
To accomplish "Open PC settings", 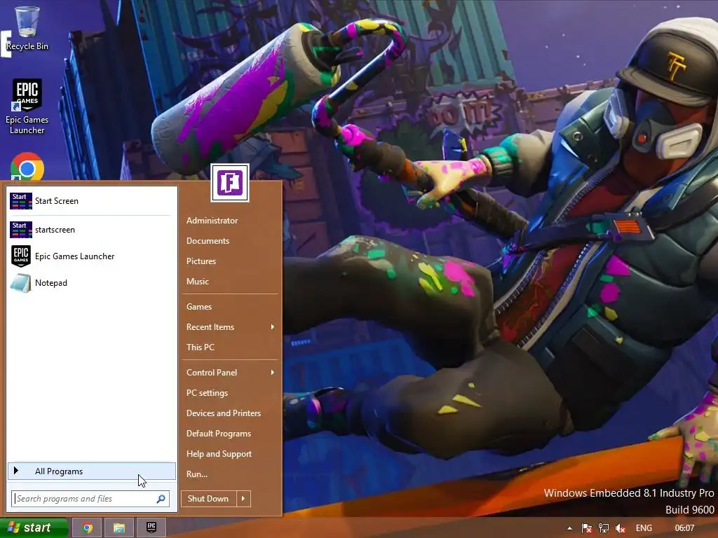I will (207, 393).
